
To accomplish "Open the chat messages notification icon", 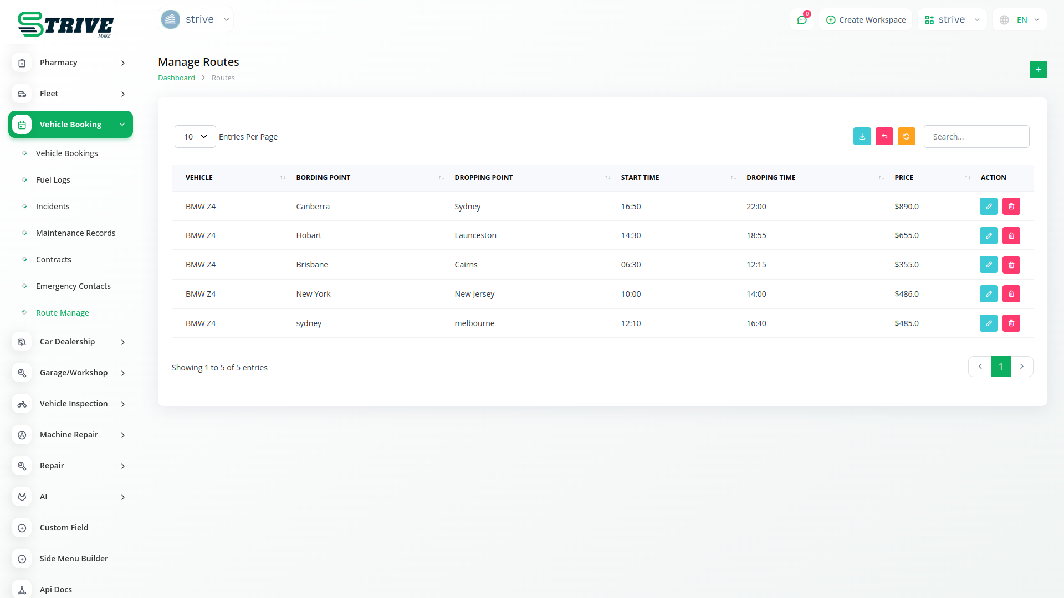I will coord(801,20).
